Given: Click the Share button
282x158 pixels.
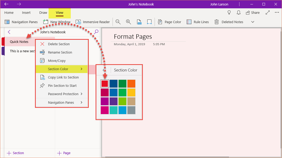Looking at the screenshot, I should click(x=252, y=12).
